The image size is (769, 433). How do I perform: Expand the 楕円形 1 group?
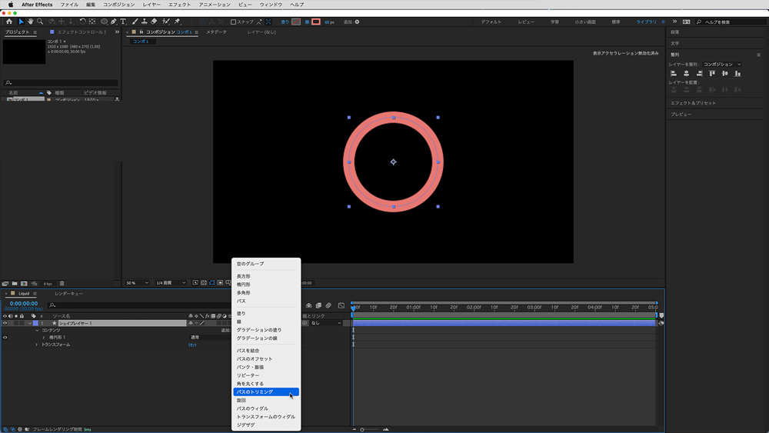44,338
